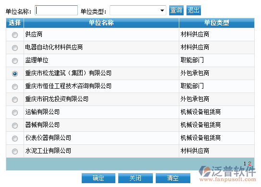Select radio button for 电器自动化材料供应商
The image size is (261, 187).
pos(15,48)
